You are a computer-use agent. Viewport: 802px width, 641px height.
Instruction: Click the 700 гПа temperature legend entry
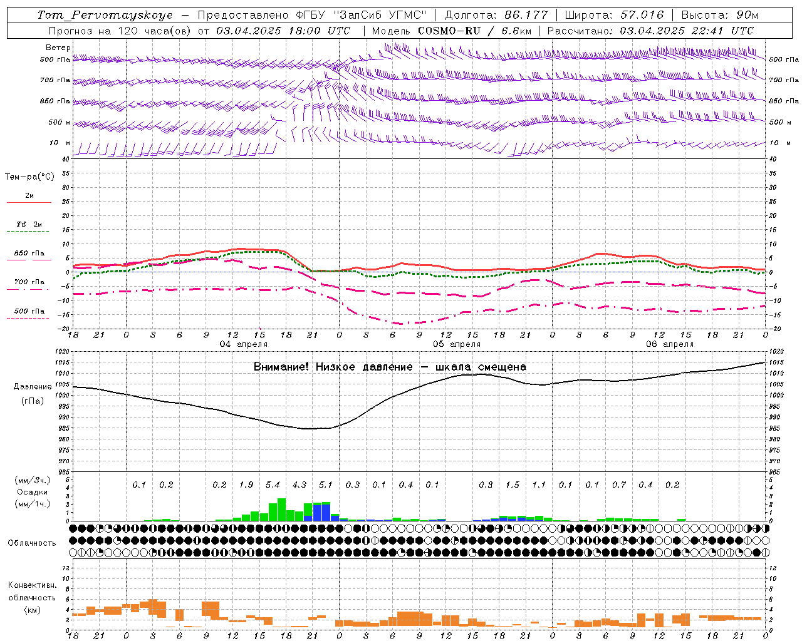29,282
